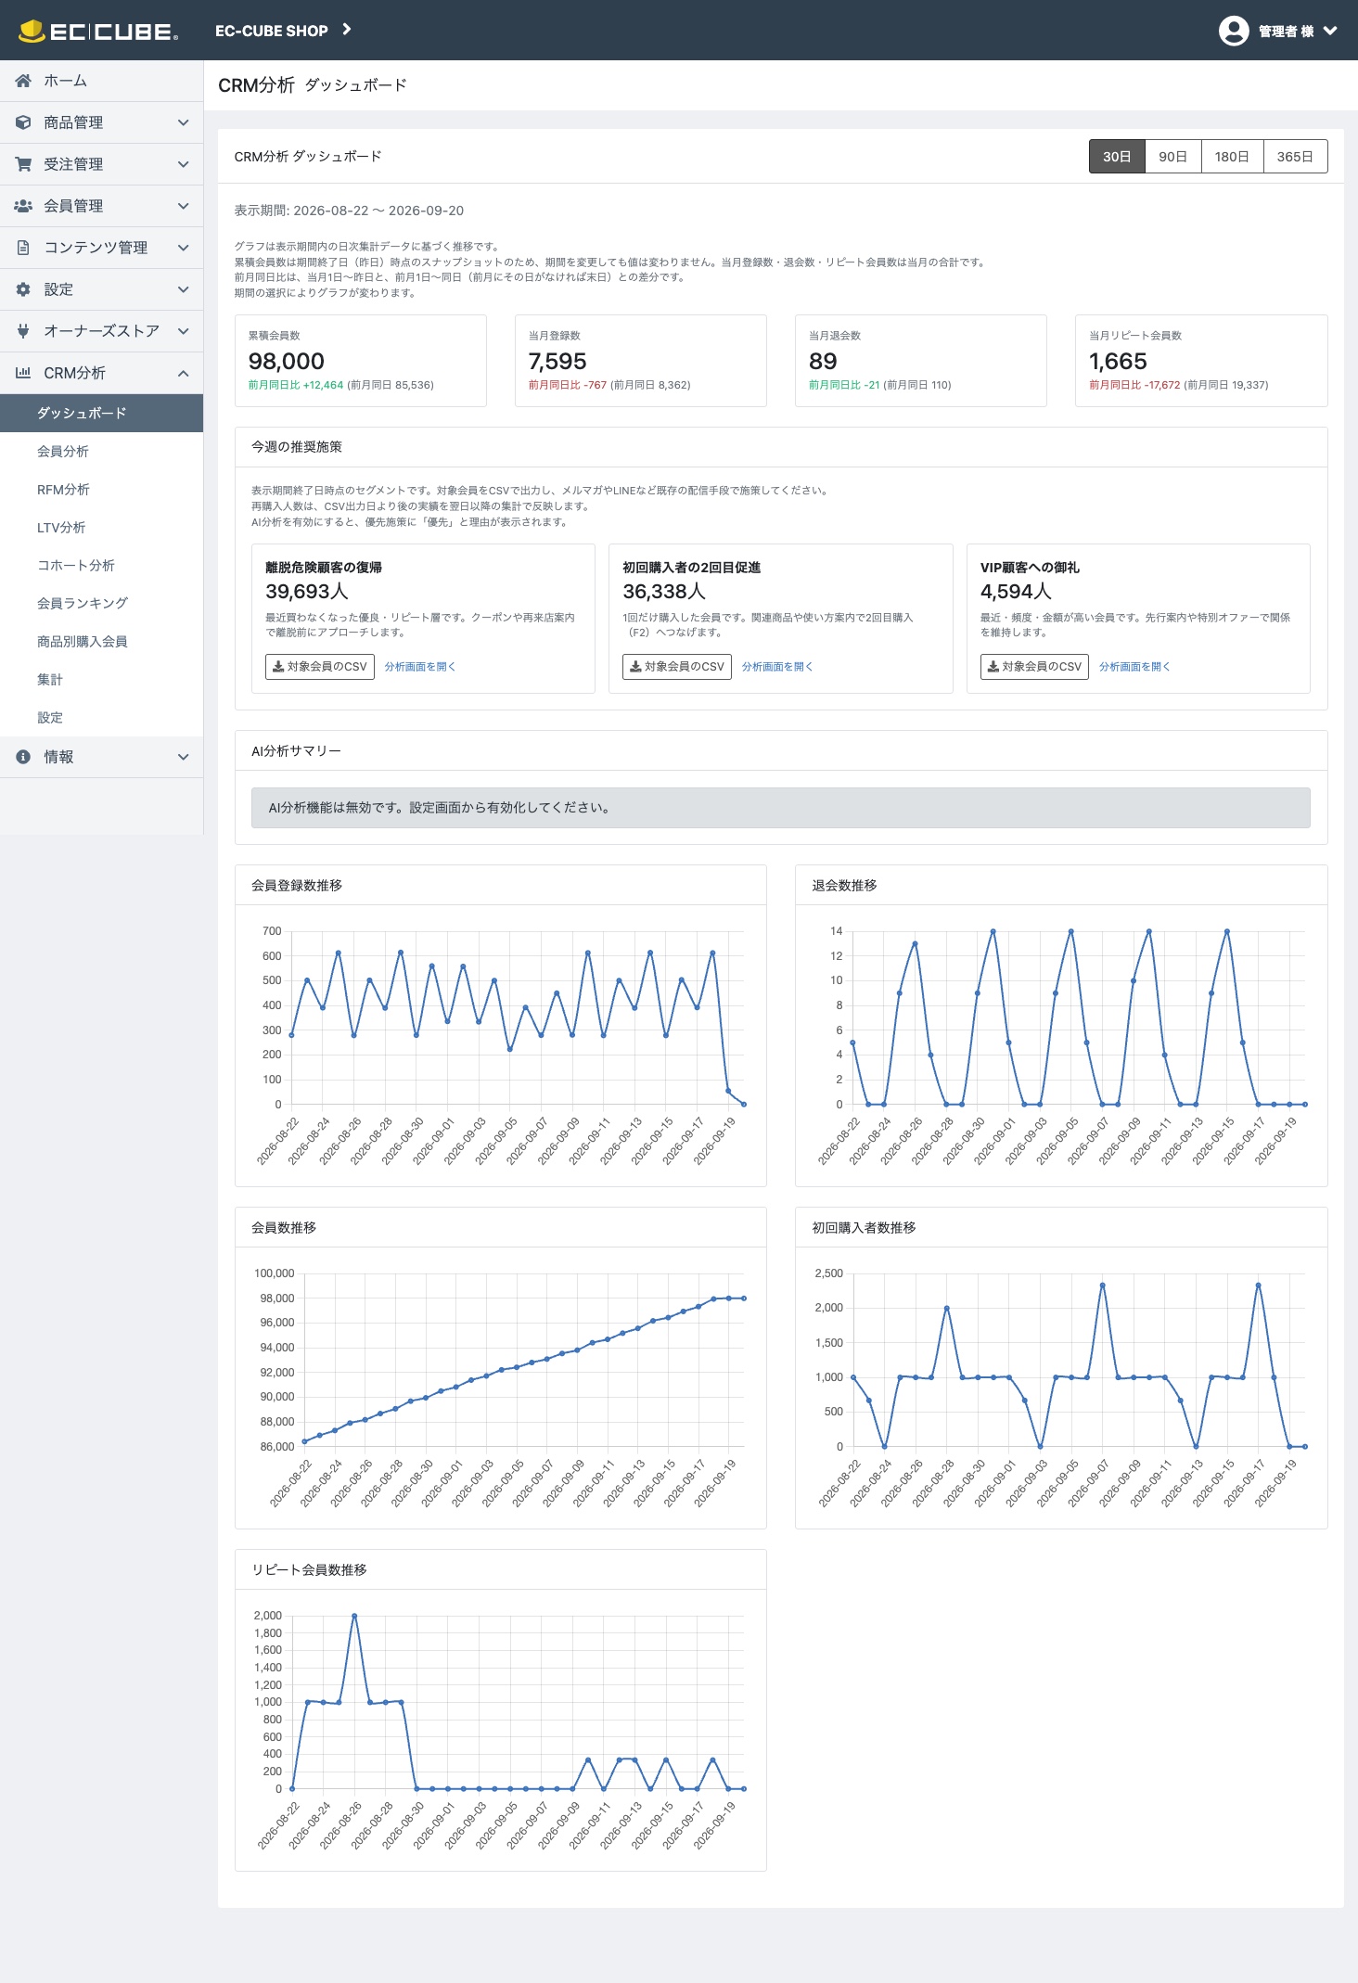Expand the 情報 menu chevron

pyautogui.click(x=184, y=757)
